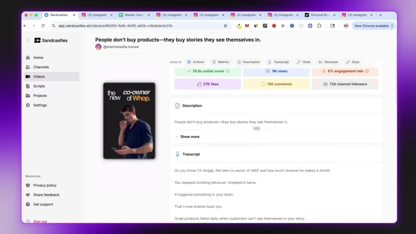This screenshot has height=234, width=416.
Task: Click the Whop co-owner video thumbnail
Action: [129, 121]
